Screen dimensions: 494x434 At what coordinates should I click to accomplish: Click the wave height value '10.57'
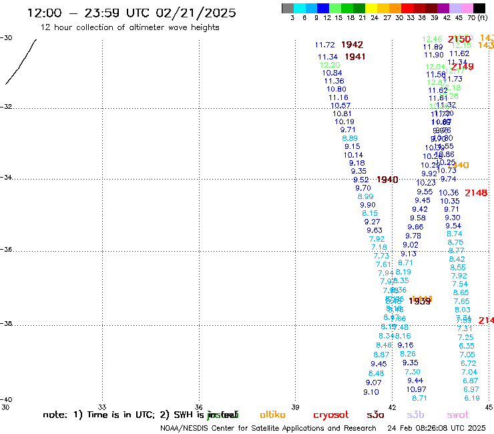(x=340, y=105)
